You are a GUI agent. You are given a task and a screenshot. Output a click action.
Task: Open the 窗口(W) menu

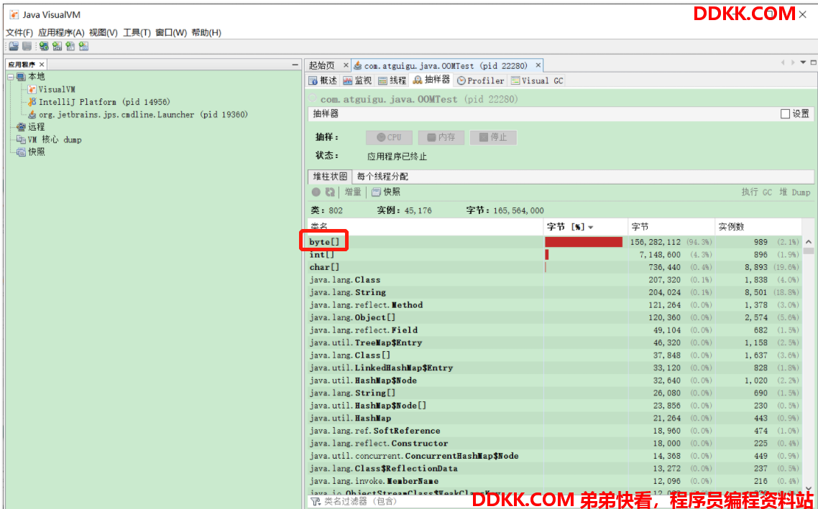171,32
